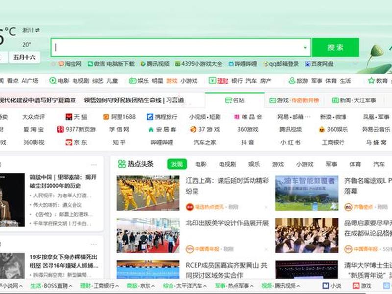Switch to the 名站 tab

[x=235, y=100]
